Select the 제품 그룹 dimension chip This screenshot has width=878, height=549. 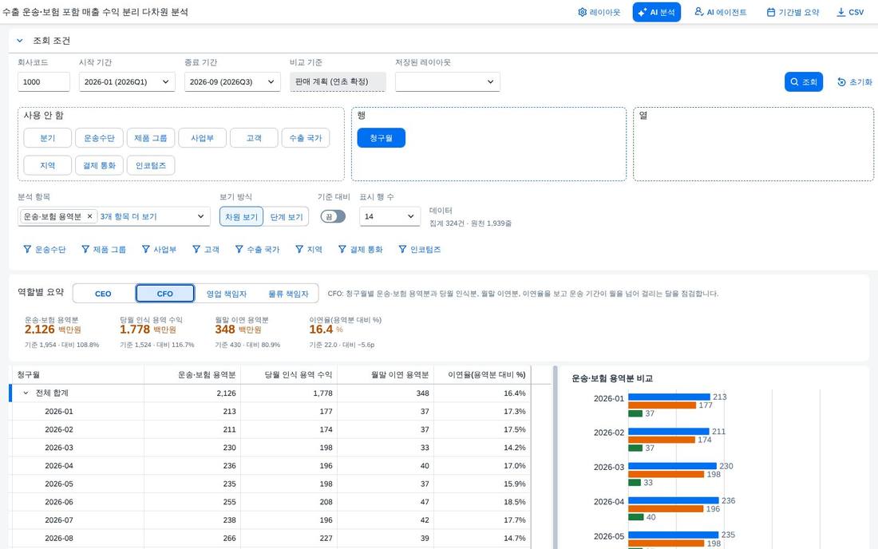[x=151, y=138]
